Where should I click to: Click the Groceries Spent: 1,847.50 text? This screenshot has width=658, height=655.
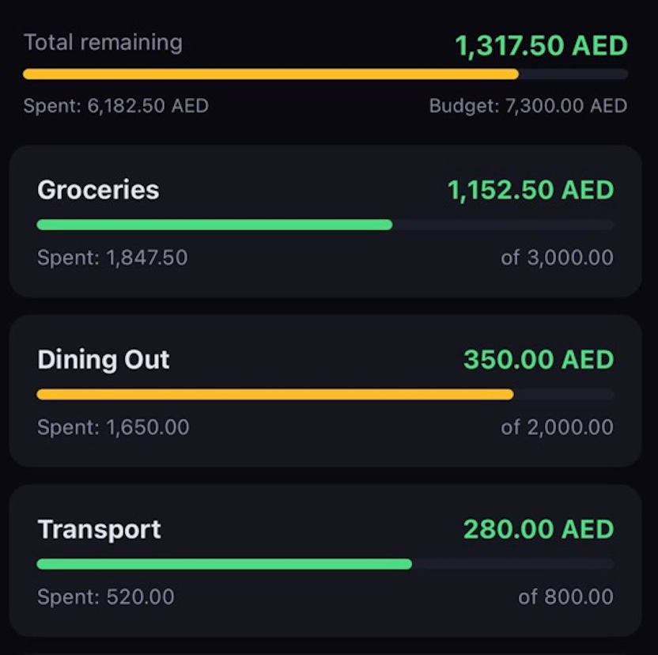112,257
